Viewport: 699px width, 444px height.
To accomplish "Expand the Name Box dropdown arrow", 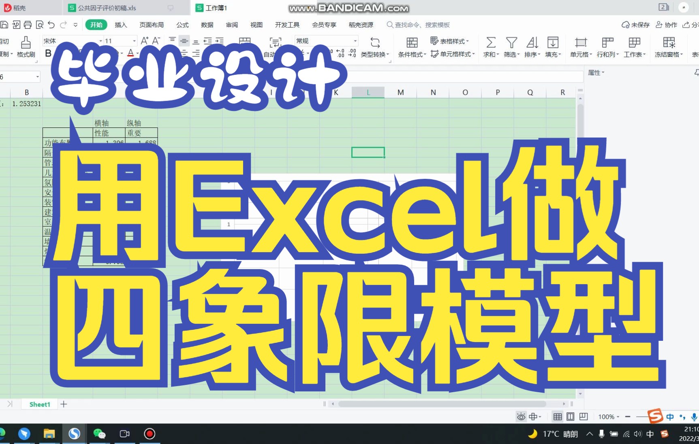I will tap(38, 76).
